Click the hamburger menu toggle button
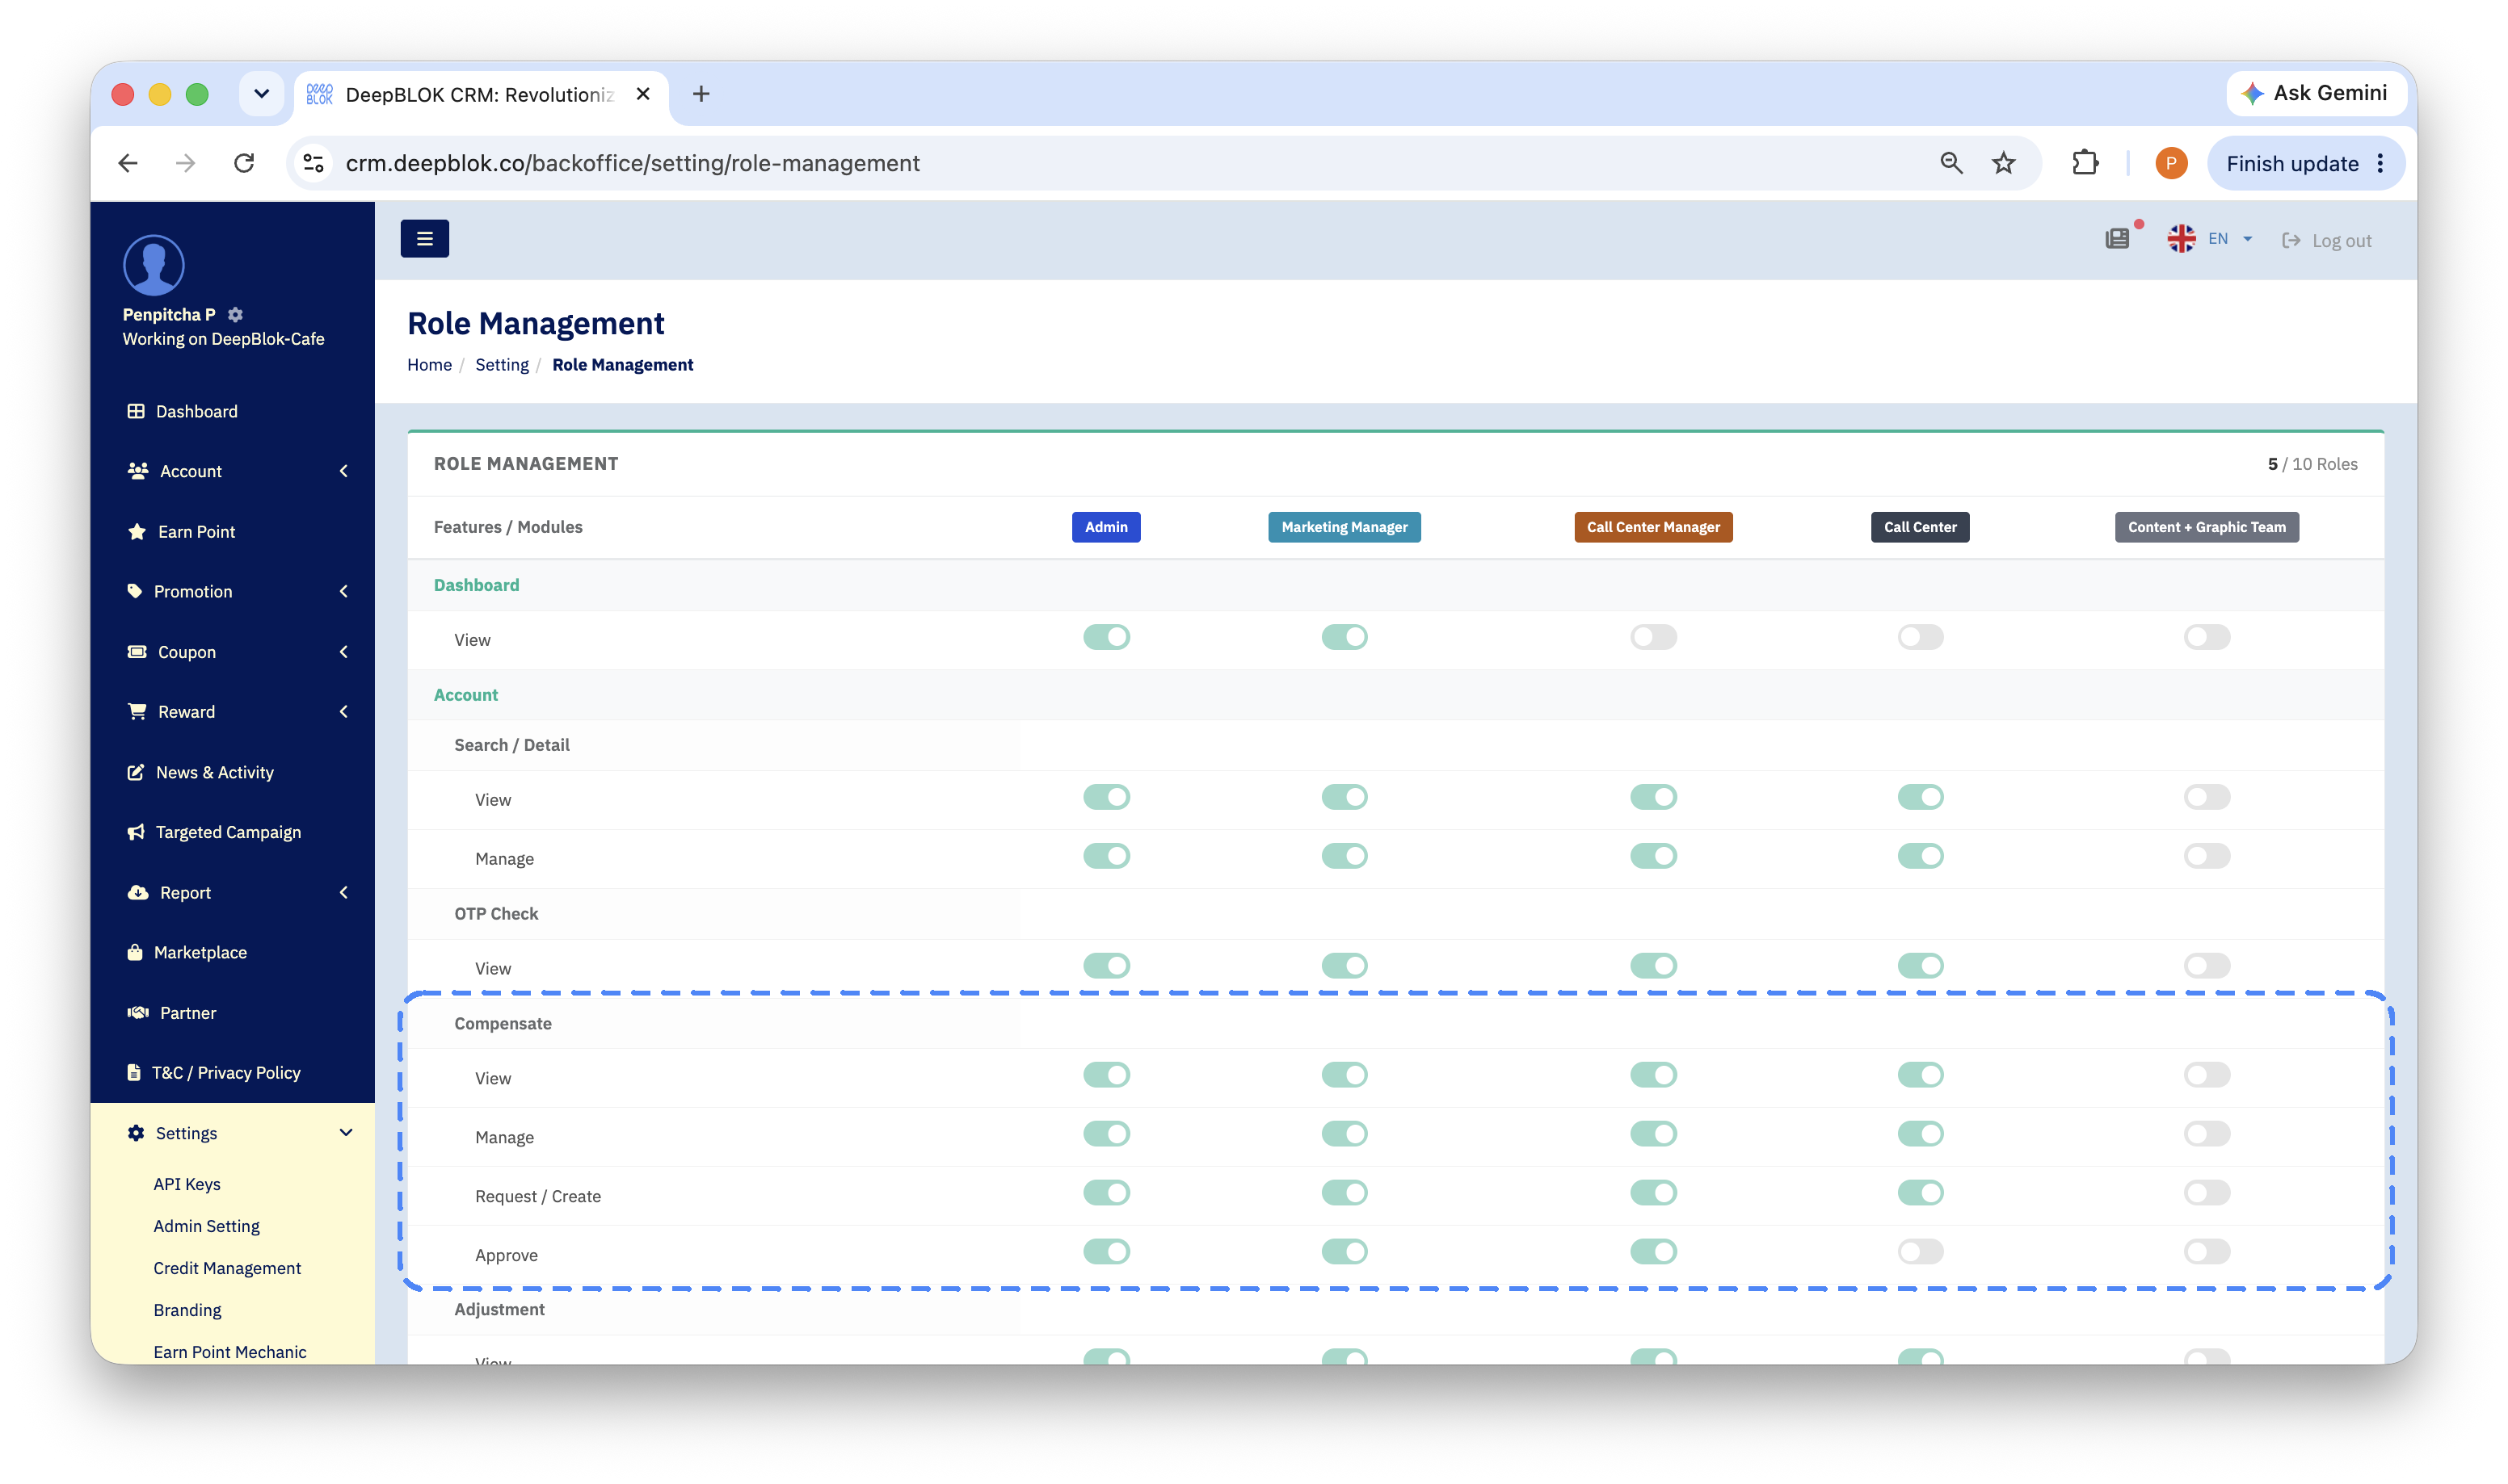 424,239
